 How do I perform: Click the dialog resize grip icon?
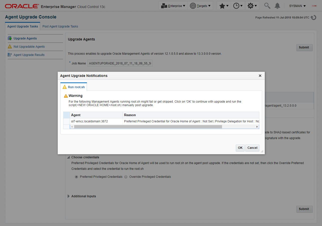click(262, 151)
